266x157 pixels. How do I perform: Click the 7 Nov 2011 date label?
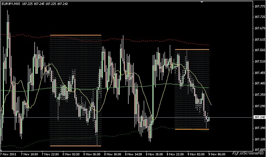click(x=9, y=154)
